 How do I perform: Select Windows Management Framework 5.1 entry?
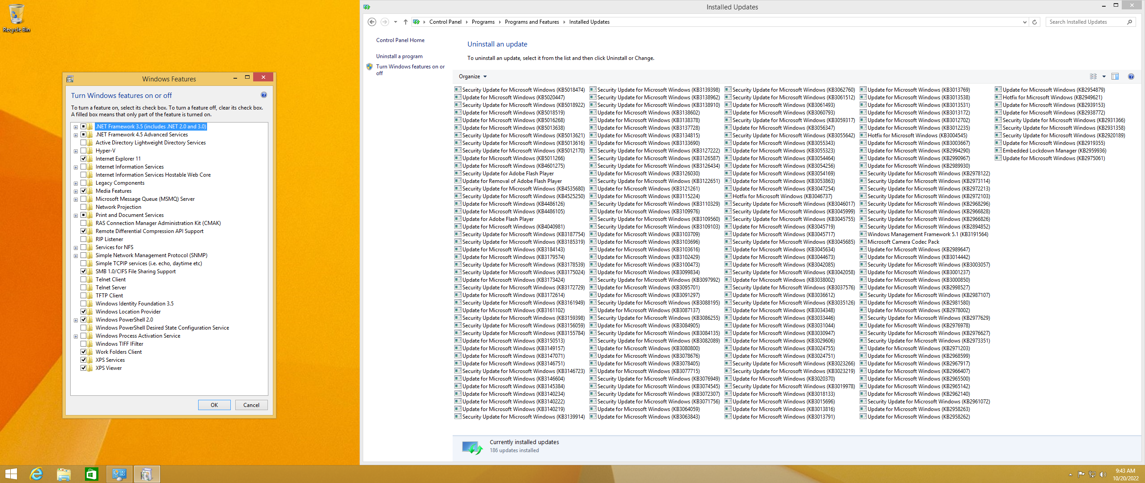coord(924,234)
